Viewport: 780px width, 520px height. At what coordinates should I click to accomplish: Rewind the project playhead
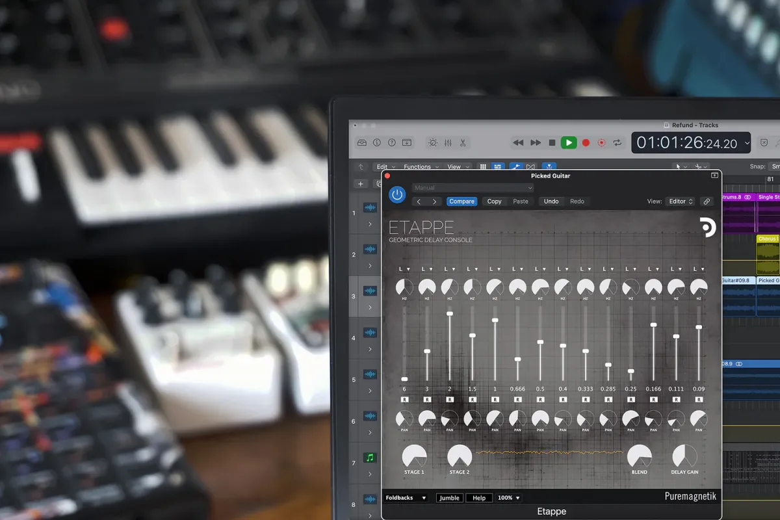tap(518, 142)
